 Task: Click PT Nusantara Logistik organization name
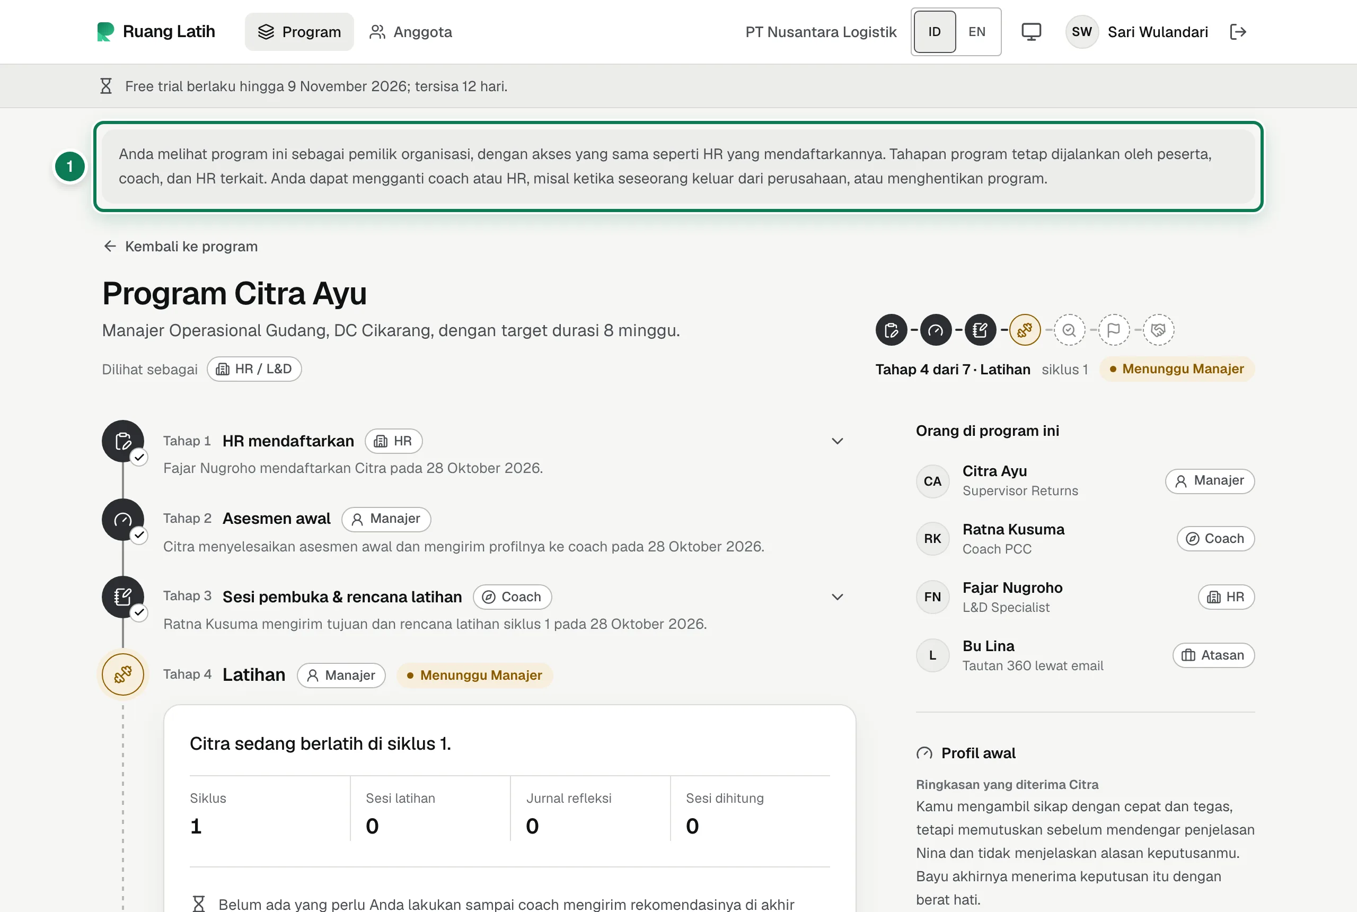click(x=821, y=32)
